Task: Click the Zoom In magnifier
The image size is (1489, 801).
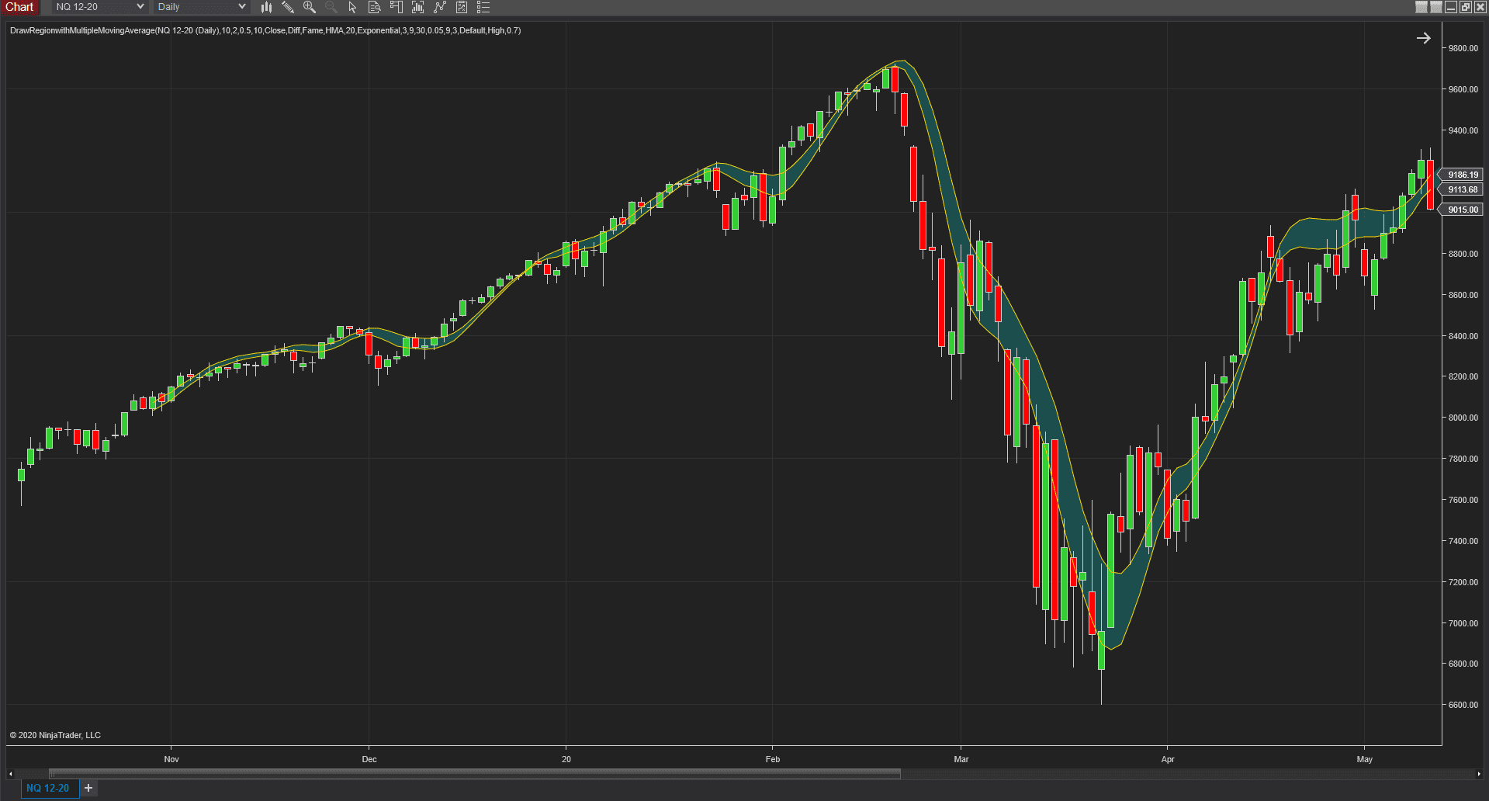Action: [310, 7]
